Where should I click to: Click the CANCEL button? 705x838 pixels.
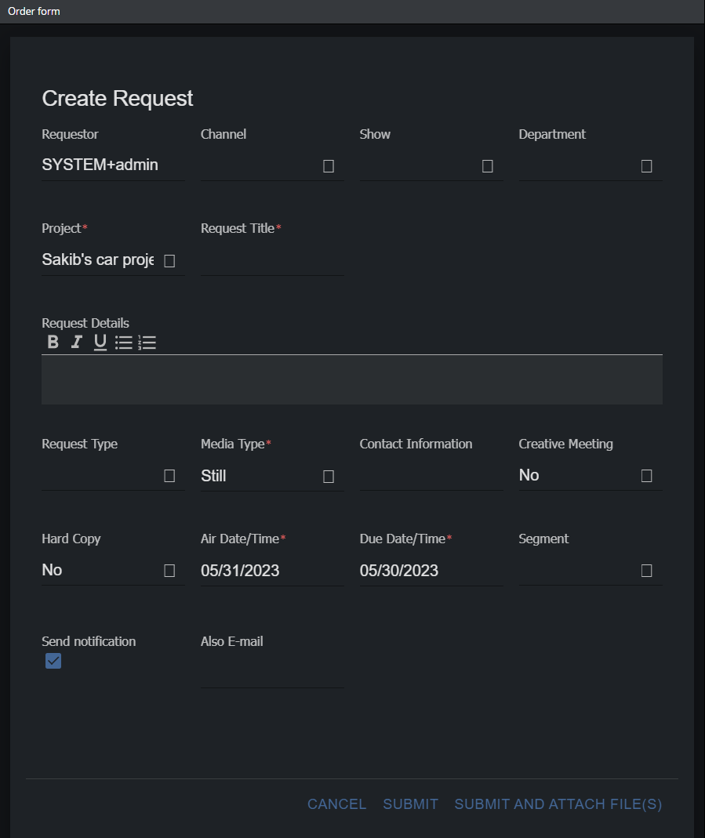coord(336,804)
